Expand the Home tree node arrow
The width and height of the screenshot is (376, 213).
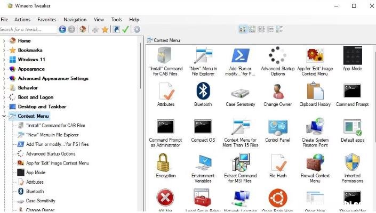tap(4, 41)
